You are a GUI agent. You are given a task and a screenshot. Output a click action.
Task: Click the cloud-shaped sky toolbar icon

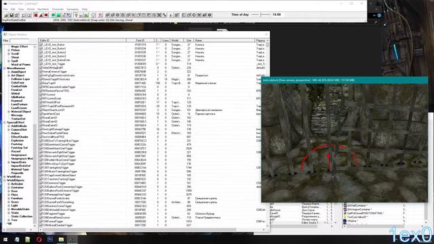click(94, 15)
